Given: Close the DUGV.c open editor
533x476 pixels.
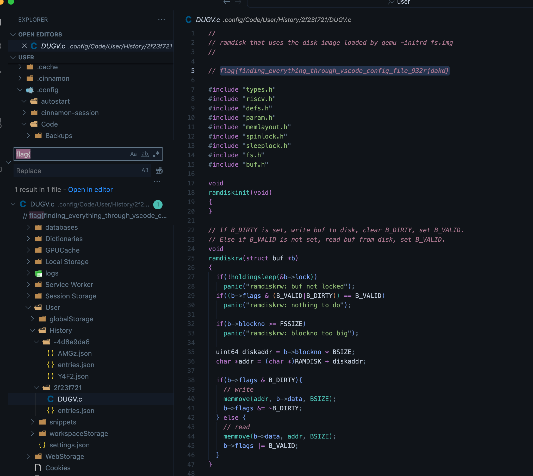Looking at the screenshot, I should 24,46.
